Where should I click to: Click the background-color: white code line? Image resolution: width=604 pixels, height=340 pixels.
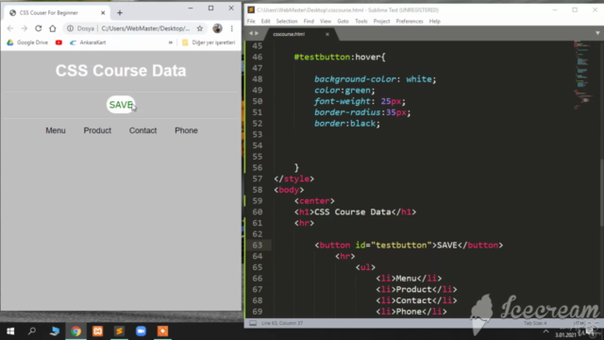tap(376, 79)
